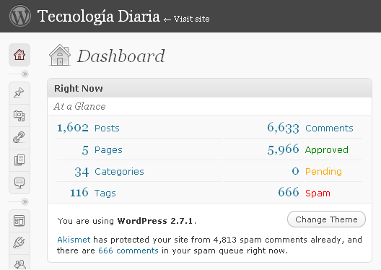Follow the Visit site link
The height and width of the screenshot is (270, 381).
192,19
